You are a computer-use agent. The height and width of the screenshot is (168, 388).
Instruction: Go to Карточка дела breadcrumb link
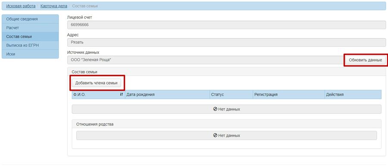click(54, 6)
